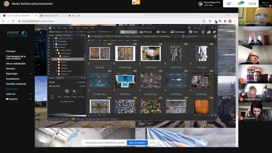Click the Quick Search options icon

click(215, 37)
